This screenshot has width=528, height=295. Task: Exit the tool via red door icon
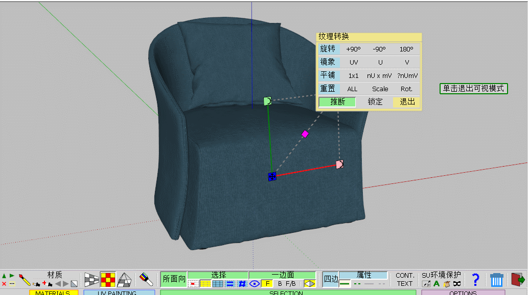518,279
